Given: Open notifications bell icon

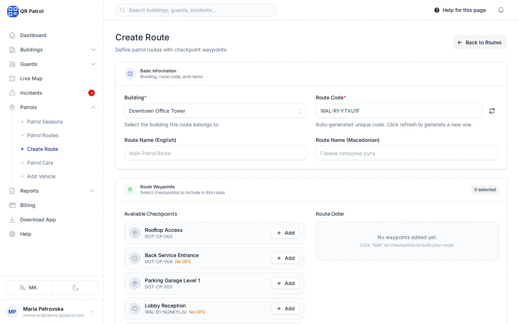Looking at the screenshot, I should (x=501, y=10).
